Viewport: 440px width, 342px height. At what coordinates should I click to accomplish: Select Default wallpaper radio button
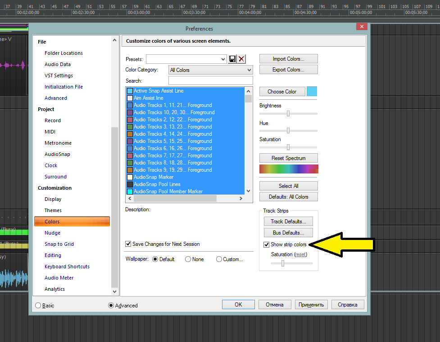click(155, 259)
